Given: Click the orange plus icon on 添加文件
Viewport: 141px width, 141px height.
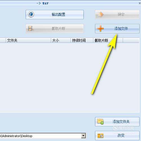Looking at the screenshot, I should coord(100,28).
